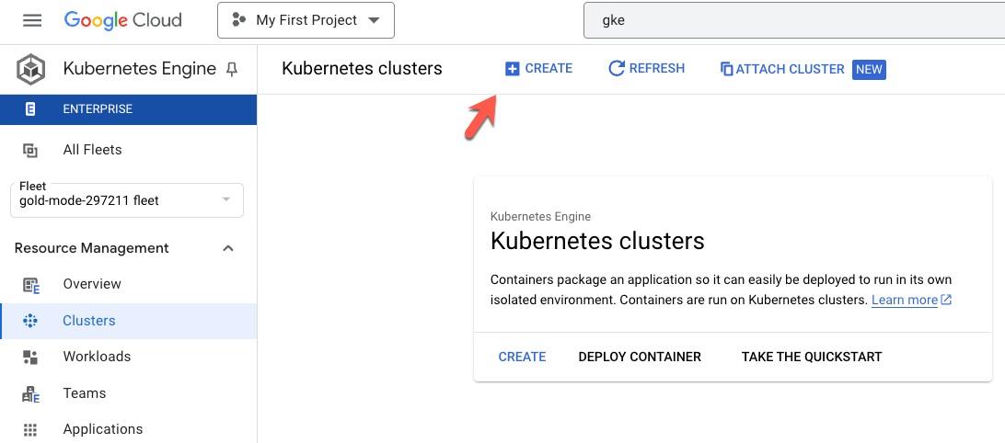This screenshot has width=1005, height=443.
Task: Click CREATE in the Kubernetes clusters card
Action: coord(523,357)
